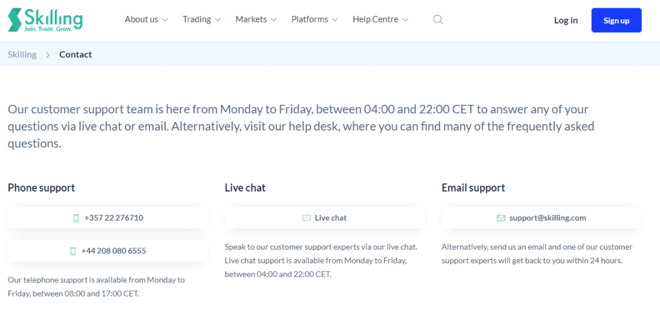The width and height of the screenshot is (660, 310).
Task: Expand the About us dropdown chevron
Action: [x=165, y=20]
